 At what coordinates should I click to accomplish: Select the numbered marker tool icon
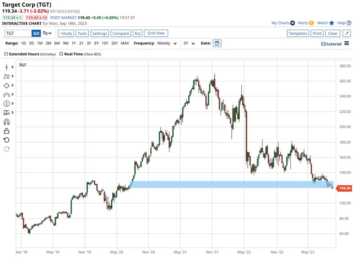tap(7, 104)
